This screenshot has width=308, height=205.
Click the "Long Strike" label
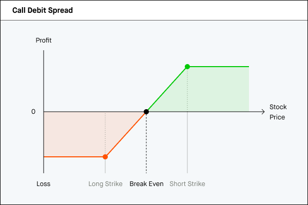105,184
